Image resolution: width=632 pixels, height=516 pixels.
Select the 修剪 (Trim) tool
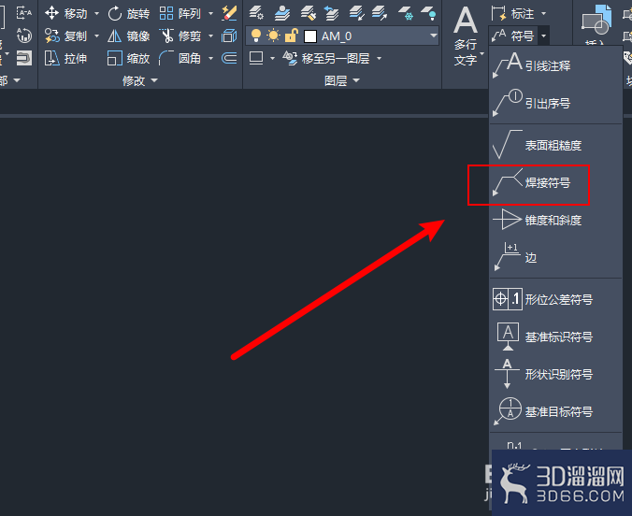[180, 36]
